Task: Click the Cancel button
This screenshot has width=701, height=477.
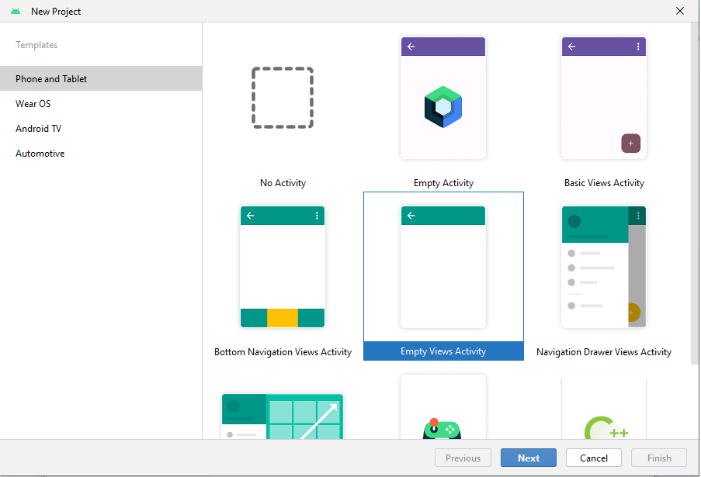Action: tap(594, 458)
